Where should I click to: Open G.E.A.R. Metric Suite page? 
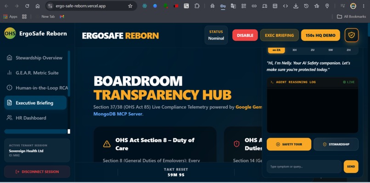[35, 72]
